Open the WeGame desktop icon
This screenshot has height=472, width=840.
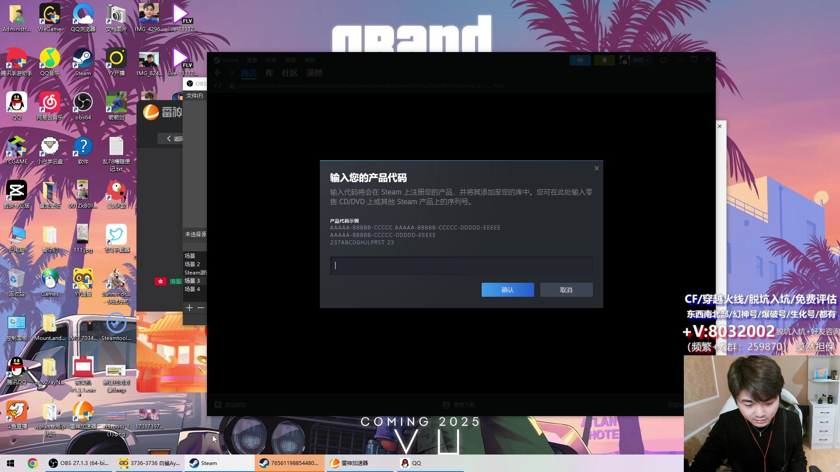50,17
